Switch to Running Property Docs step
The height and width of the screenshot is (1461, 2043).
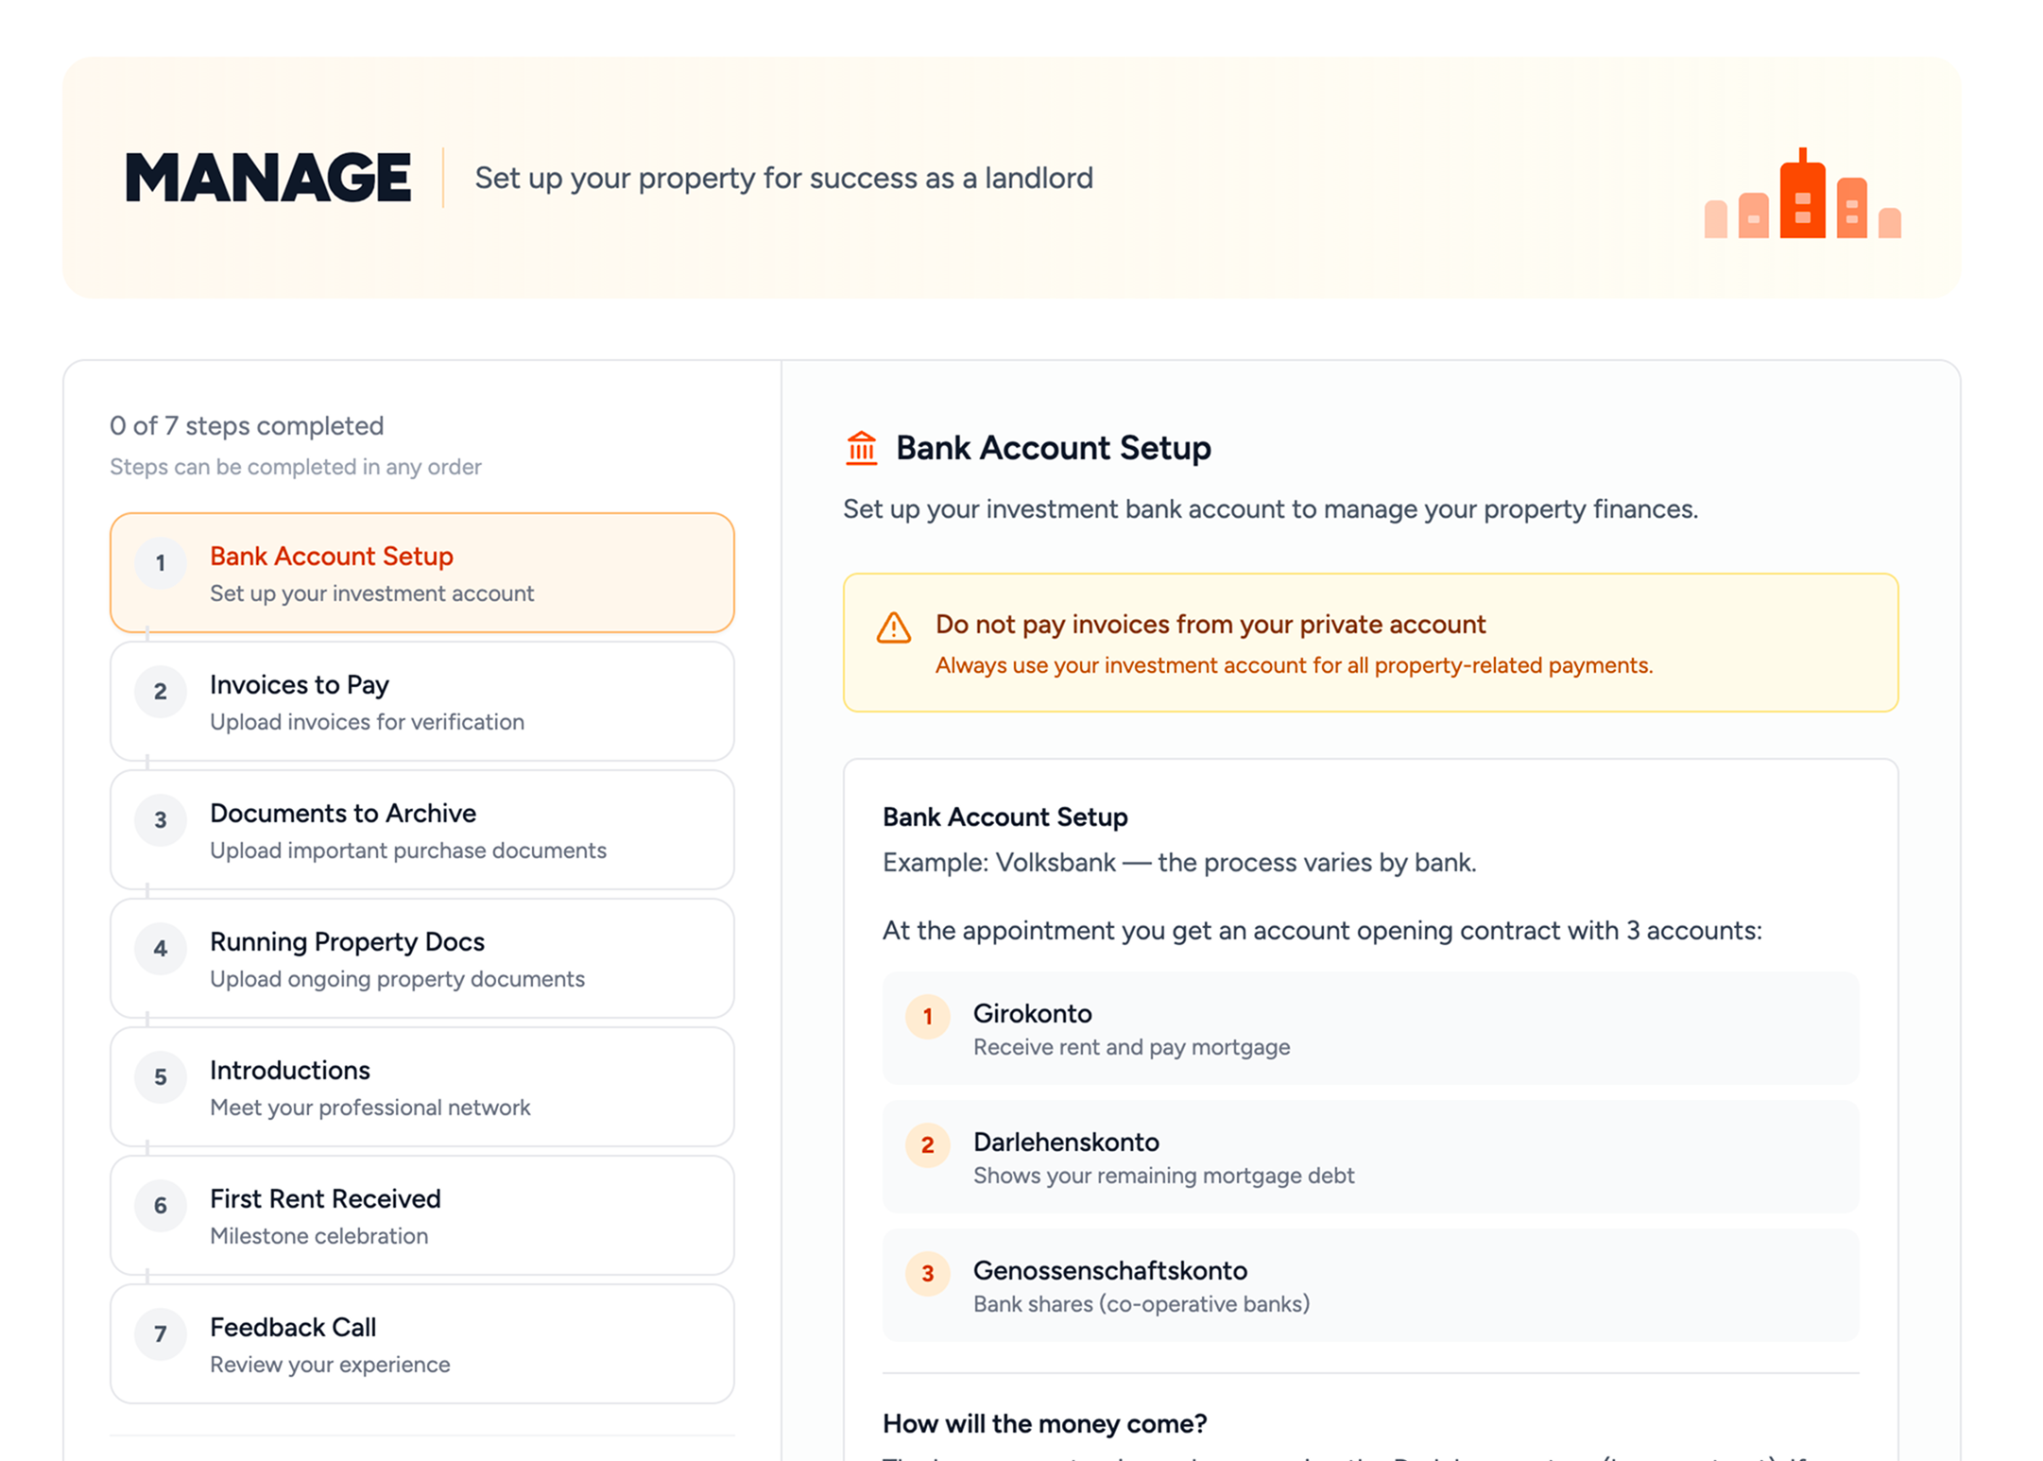(422, 958)
